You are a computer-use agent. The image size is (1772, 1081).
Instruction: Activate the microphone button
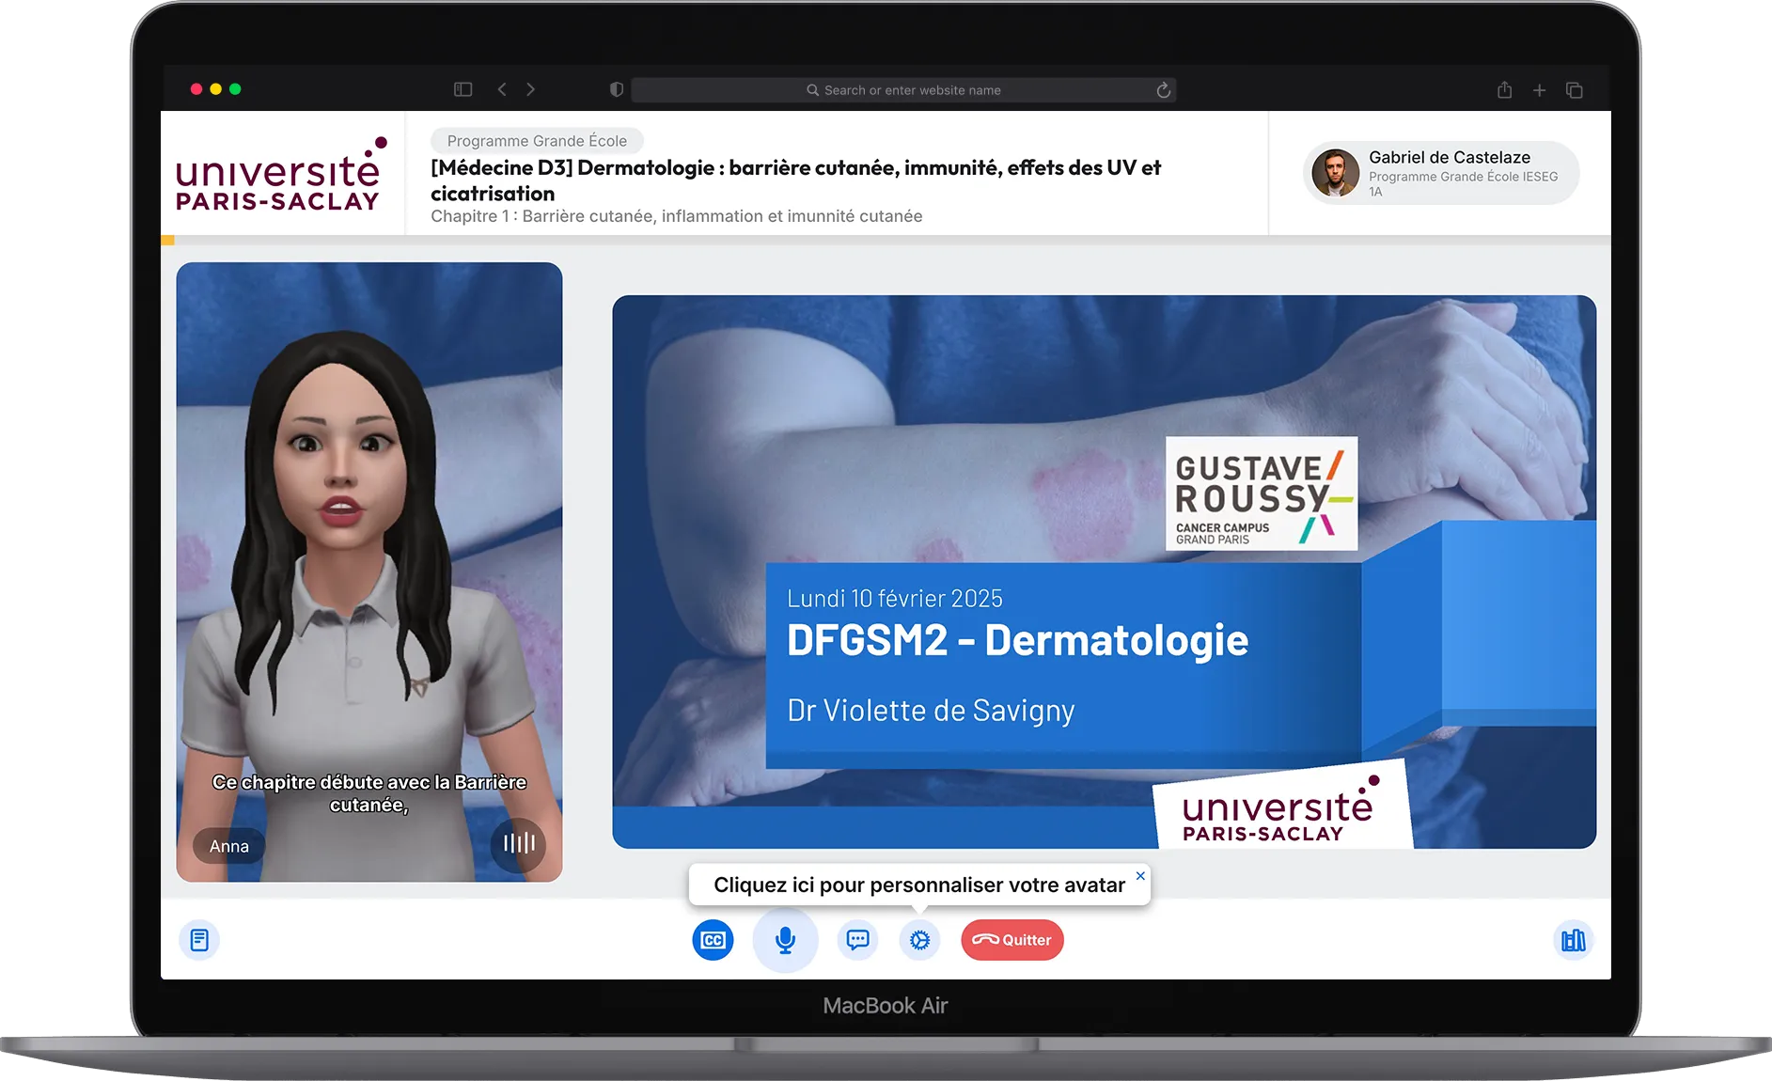785,940
